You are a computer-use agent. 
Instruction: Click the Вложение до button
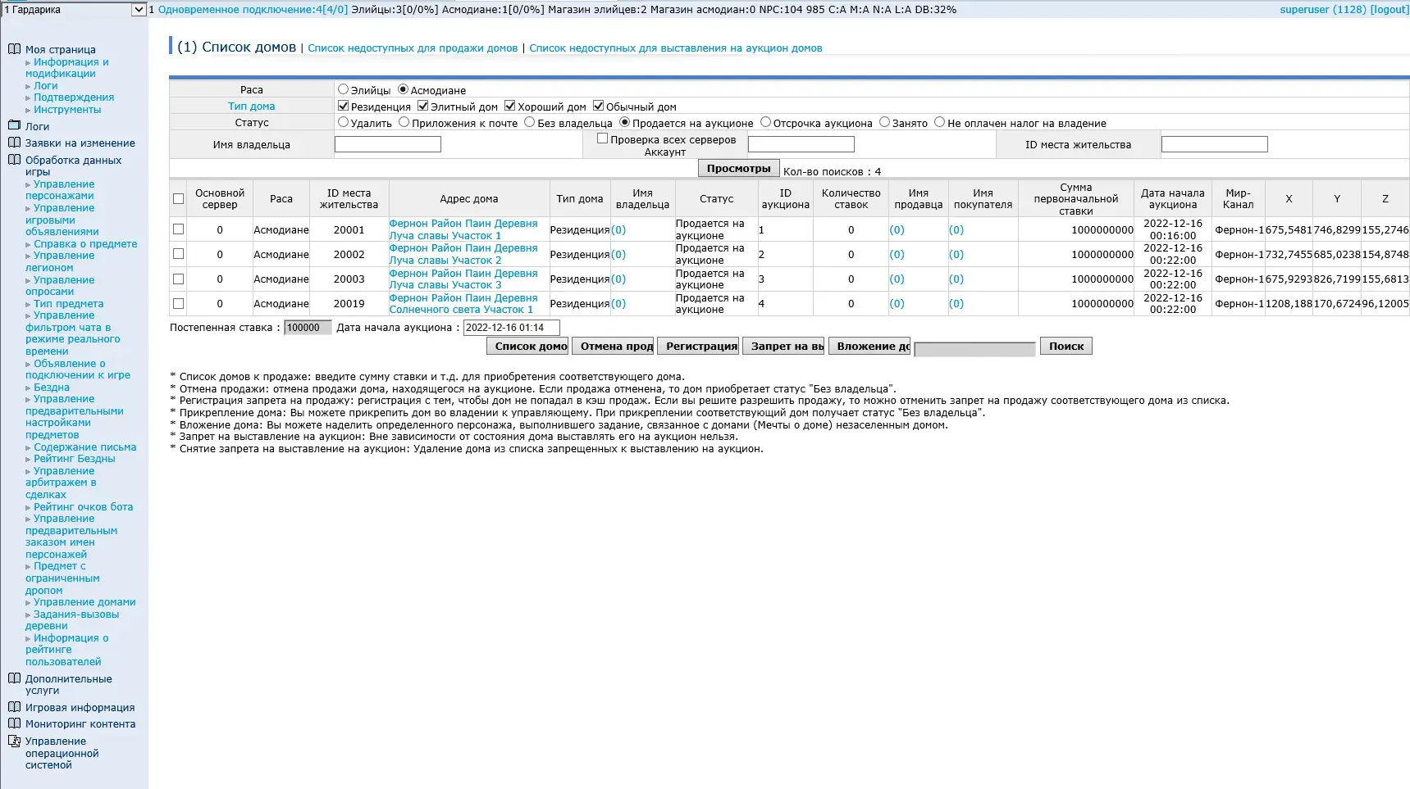click(869, 346)
